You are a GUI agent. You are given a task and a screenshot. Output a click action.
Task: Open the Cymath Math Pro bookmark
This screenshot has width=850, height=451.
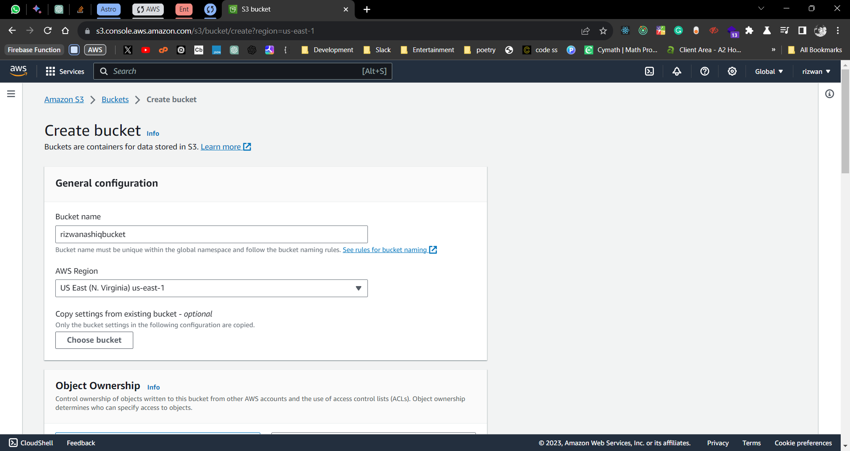[621, 50]
